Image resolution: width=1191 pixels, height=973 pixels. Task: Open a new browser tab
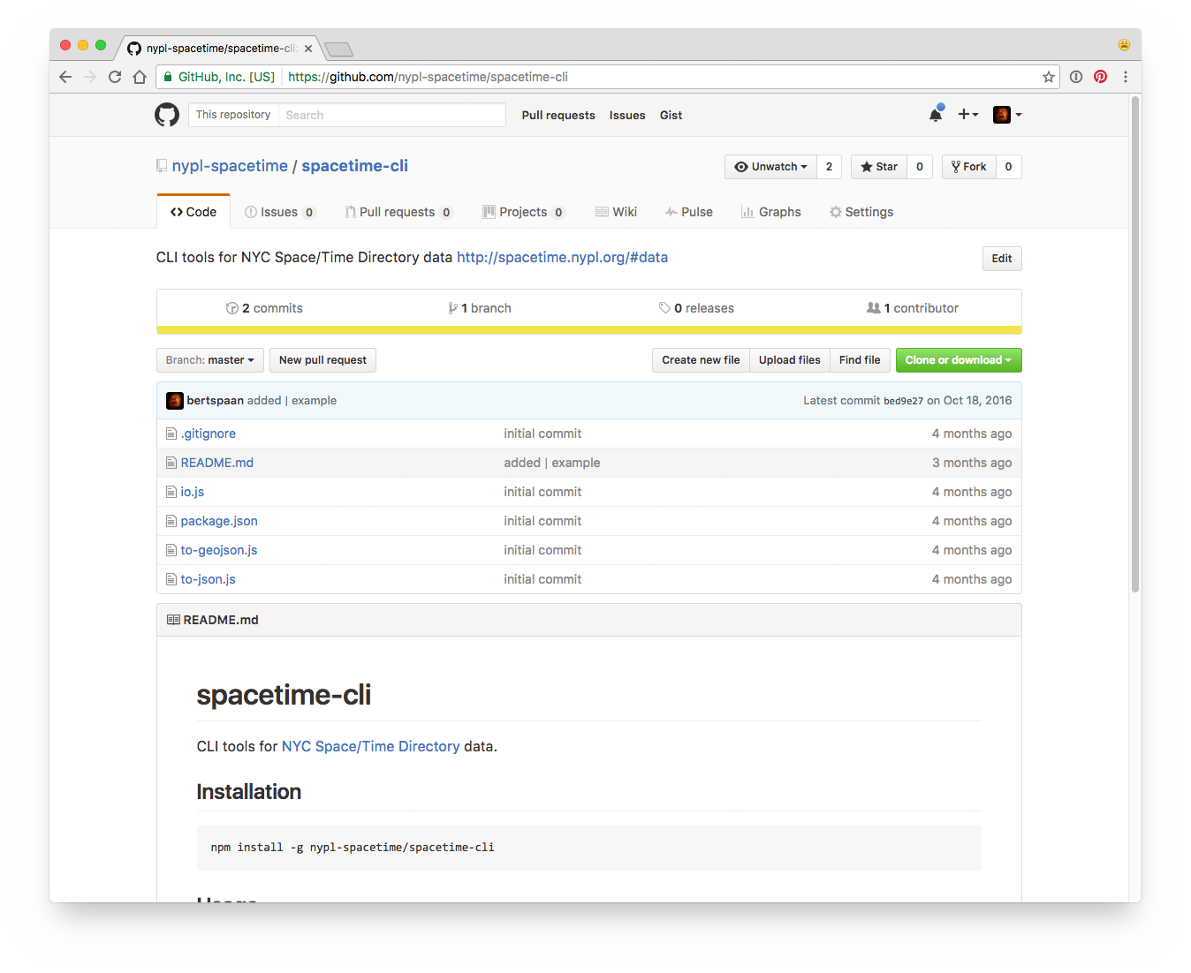click(x=338, y=49)
